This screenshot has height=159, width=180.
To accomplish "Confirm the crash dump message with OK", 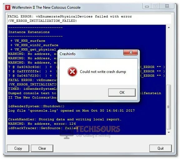I will (122, 93).
